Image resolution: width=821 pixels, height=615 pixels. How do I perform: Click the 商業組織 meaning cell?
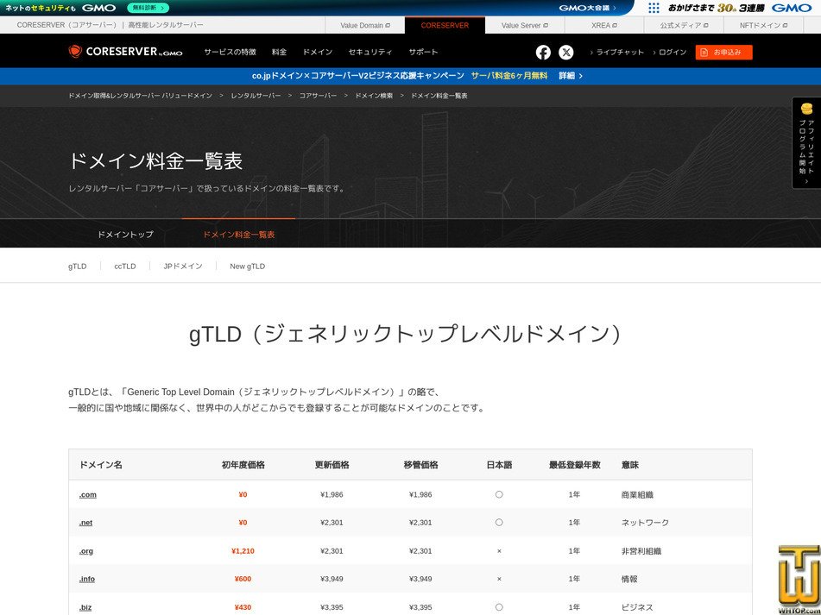[x=637, y=495]
